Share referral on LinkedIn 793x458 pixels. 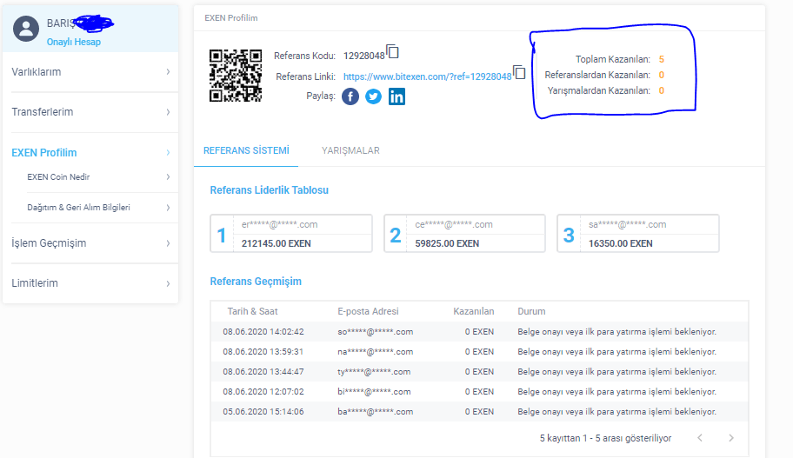tap(396, 96)
